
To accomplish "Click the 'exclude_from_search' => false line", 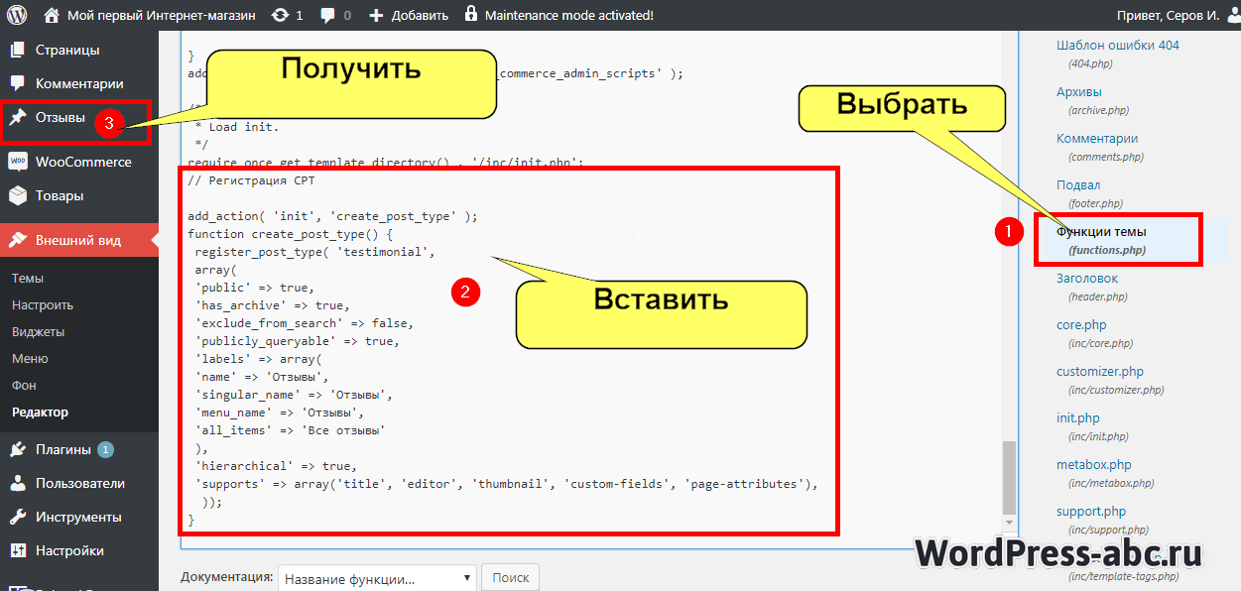I will pos(304,323).
